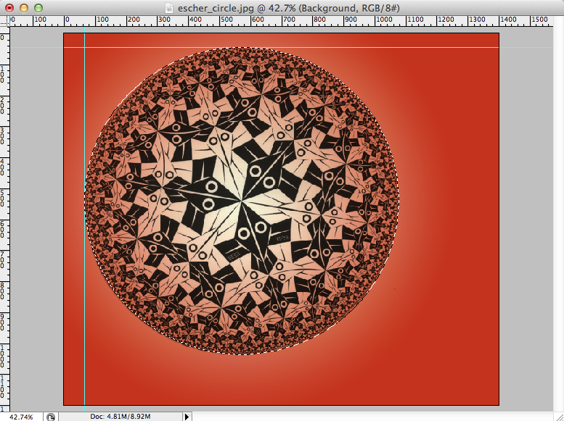Image resolution: width=564 pixels, height=421 pixels.
Task: Click the status bar file-info icon
Action: tap(50, 417)
